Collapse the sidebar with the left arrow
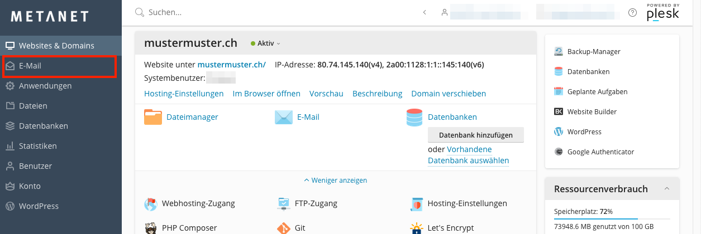 click(x=425, y=12)
